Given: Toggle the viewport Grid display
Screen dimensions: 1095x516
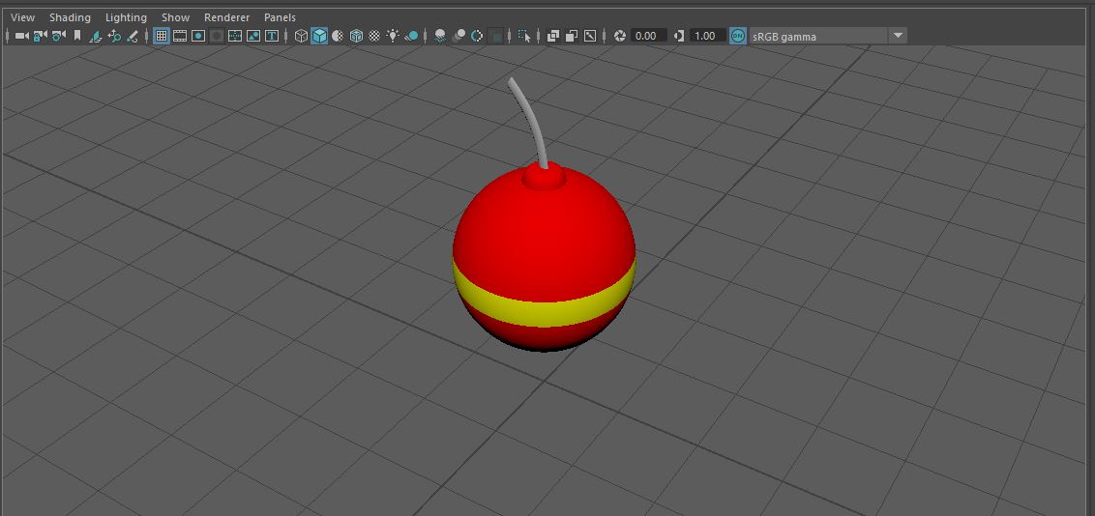Looking at the screenshot, I should [x=162, y=36].
